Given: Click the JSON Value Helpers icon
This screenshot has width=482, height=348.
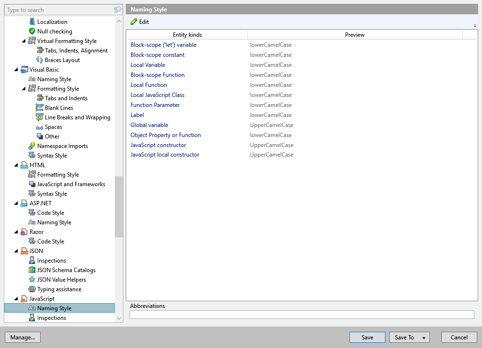Looking at the screenshot, I should pos(32,280).
